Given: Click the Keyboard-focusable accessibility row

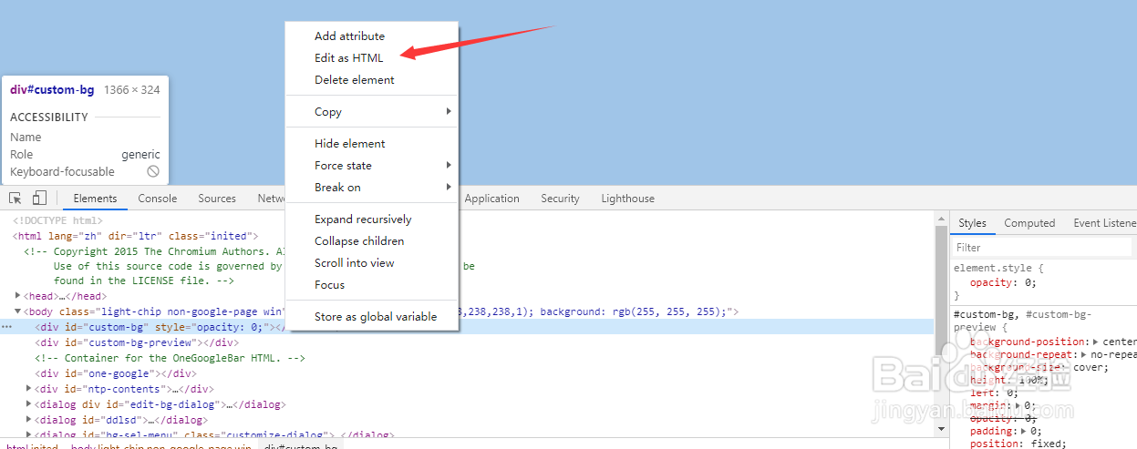Looking at the screenshot, I should (85, 171).
